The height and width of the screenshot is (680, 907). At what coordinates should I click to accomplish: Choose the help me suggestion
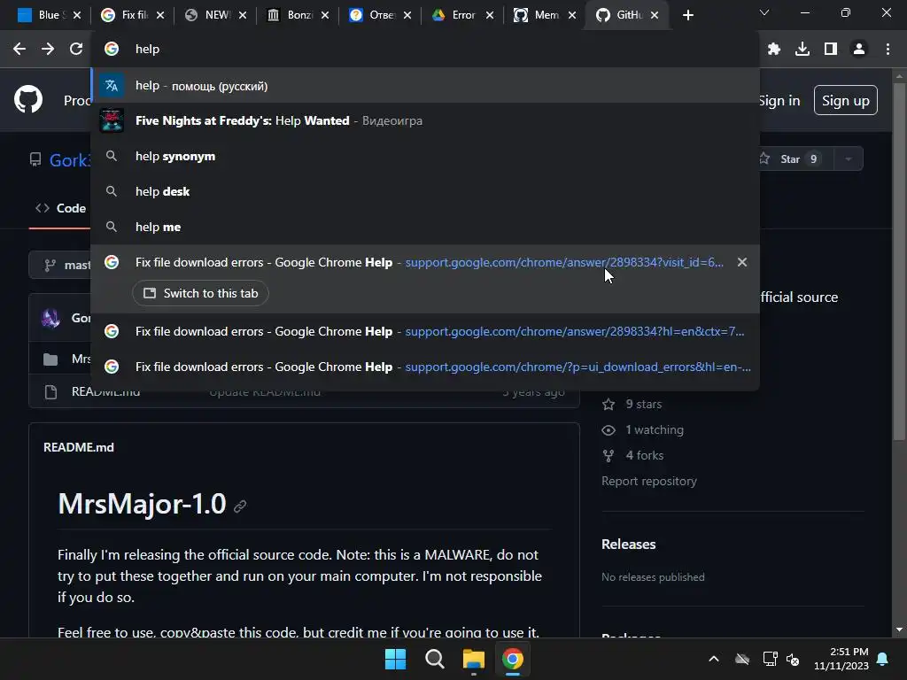(425, 227)
